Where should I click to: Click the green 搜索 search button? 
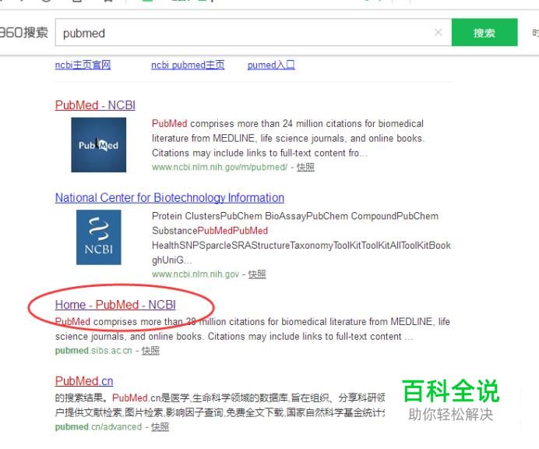484,32
